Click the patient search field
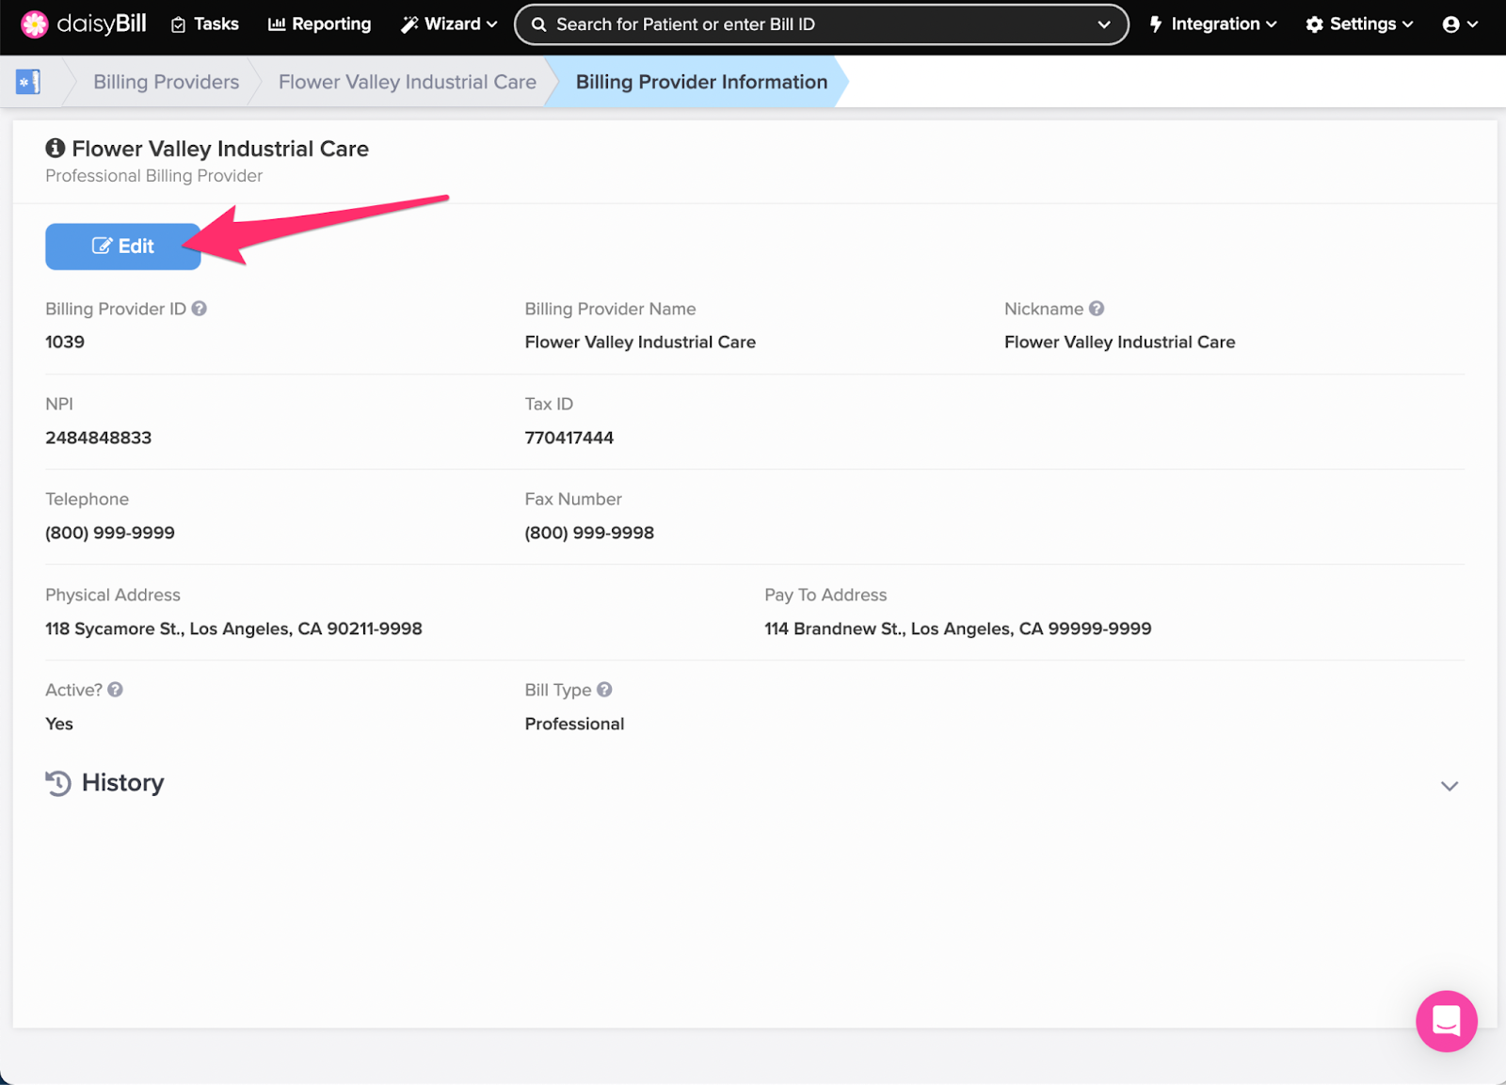The width and height of the screenshot is (1506, 1085). point(753,24)
